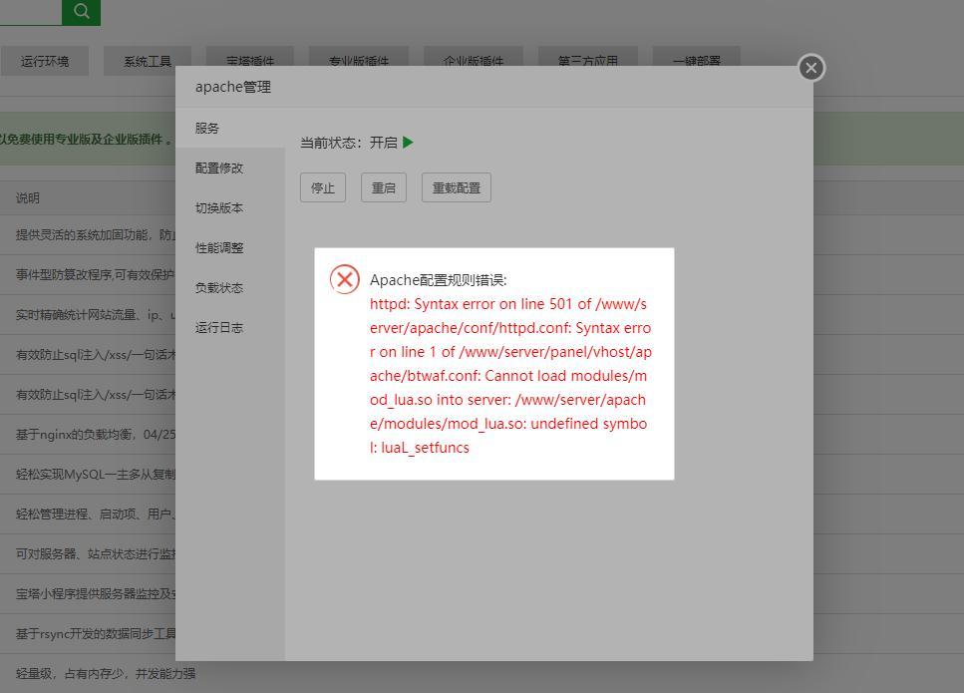964x693 pixels.
Task: Click the green play status indicator beside 开启
Action: coord(409,142)
